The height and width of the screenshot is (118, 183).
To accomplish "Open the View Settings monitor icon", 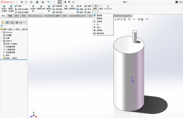I will click(147, 19).
